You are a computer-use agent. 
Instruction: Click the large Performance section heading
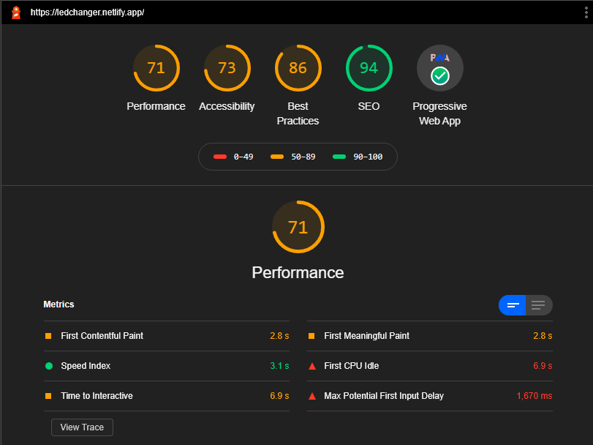click(x=298, y=273)
